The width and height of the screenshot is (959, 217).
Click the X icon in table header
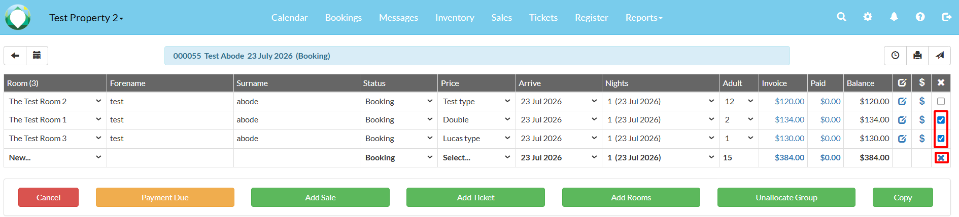pyautogui.click(x=941, y=83)
